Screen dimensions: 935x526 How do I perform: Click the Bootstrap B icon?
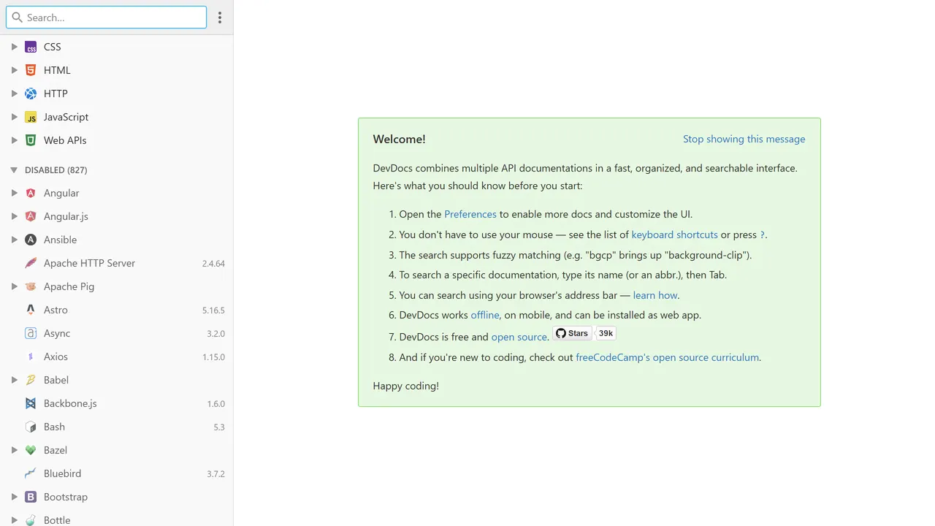[31, 497]
